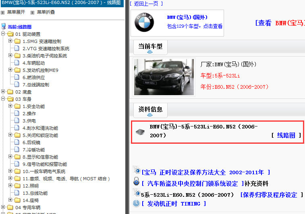The height and width of the screenshot is (214, 305).
Task: Open the BMW(宝马)(国外) link
Action: click(187, 17)
